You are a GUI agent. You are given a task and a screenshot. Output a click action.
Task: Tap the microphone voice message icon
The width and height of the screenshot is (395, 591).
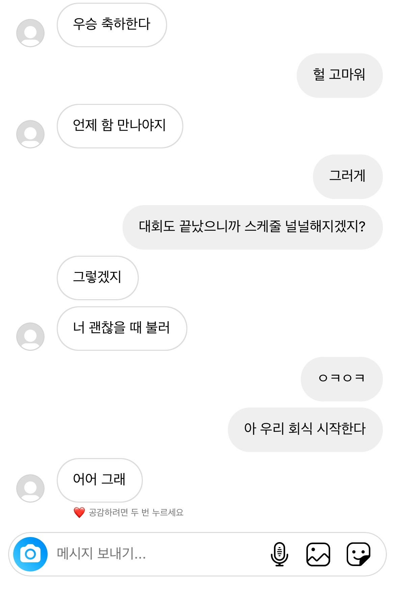click(279, 554)
